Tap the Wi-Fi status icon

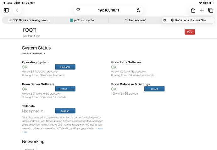[200, 3]
